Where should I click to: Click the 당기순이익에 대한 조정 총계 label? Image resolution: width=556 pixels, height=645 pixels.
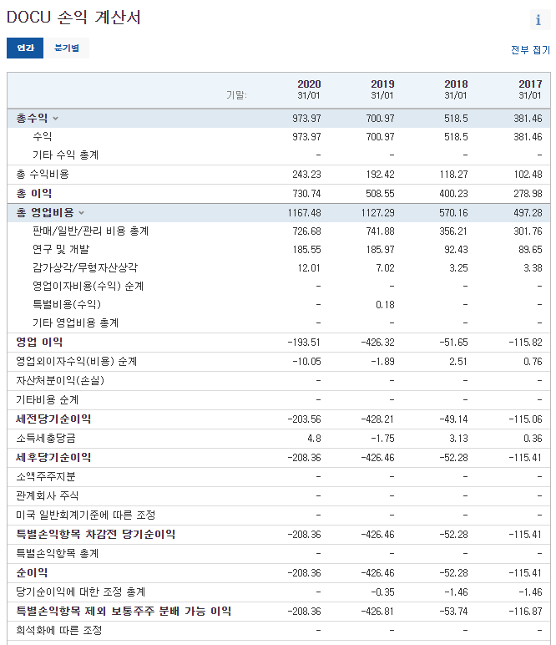tap(81, 592)
